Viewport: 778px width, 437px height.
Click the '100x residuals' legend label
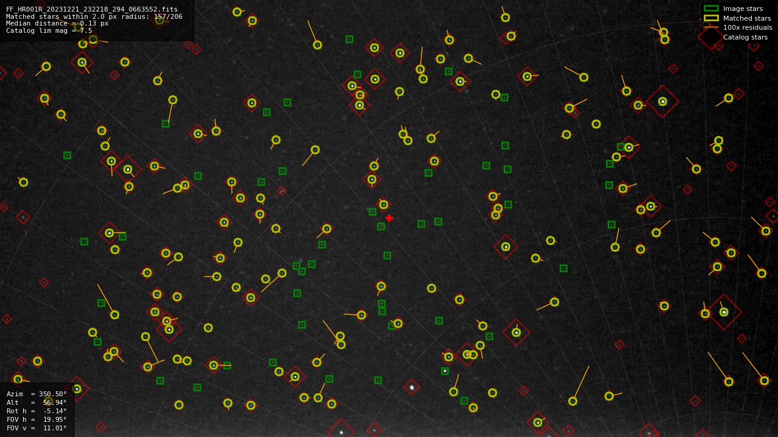coord(748,27)
